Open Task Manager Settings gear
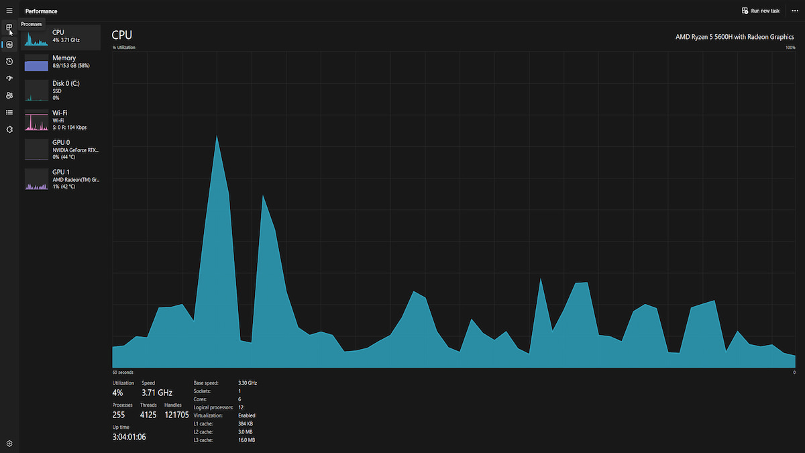The height and width of the screenshot is (453, 805). tap(9, 444)
